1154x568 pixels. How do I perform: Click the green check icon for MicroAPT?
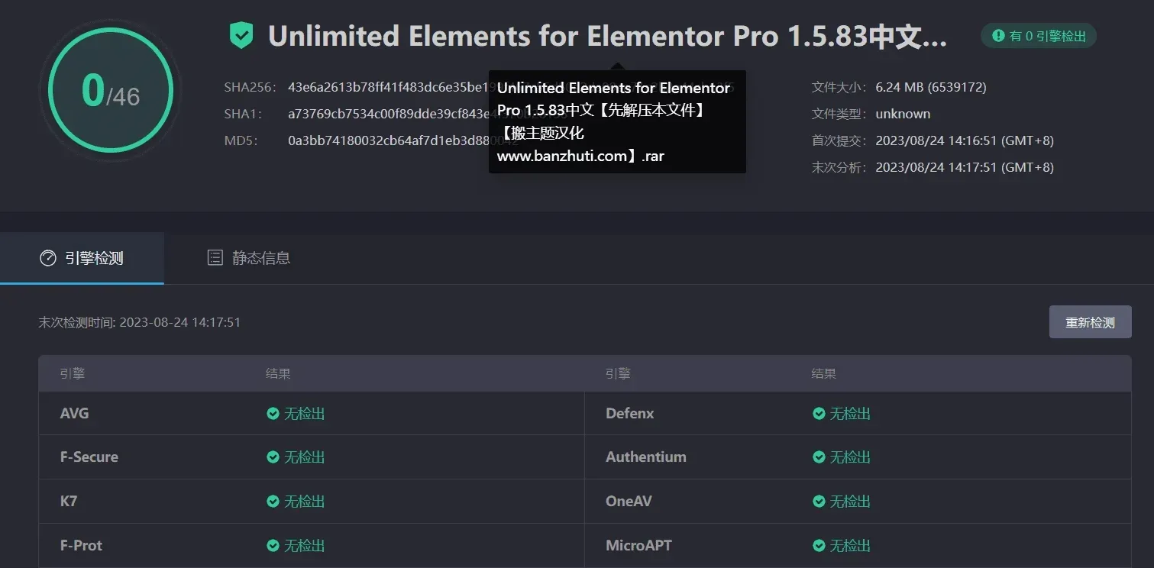819,546
